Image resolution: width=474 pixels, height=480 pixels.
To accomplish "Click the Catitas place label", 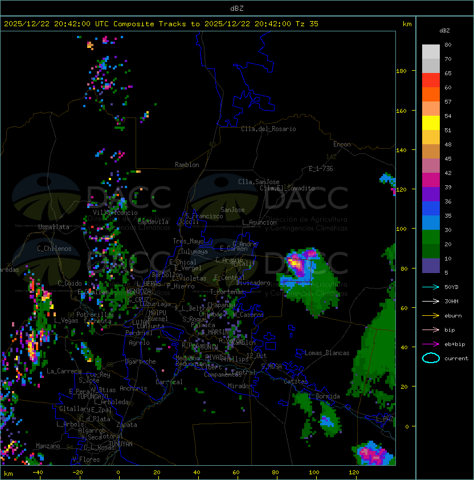I will pos(296,381).
